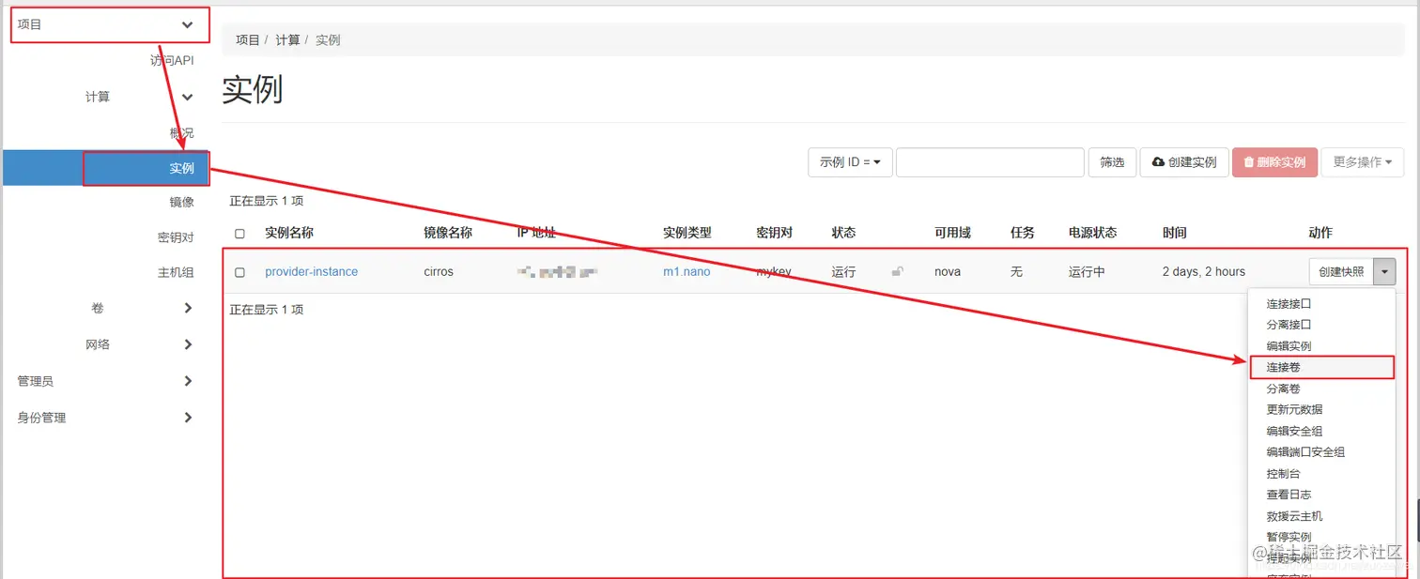
Task: Click the cirros image name cell
Action: 439,272
